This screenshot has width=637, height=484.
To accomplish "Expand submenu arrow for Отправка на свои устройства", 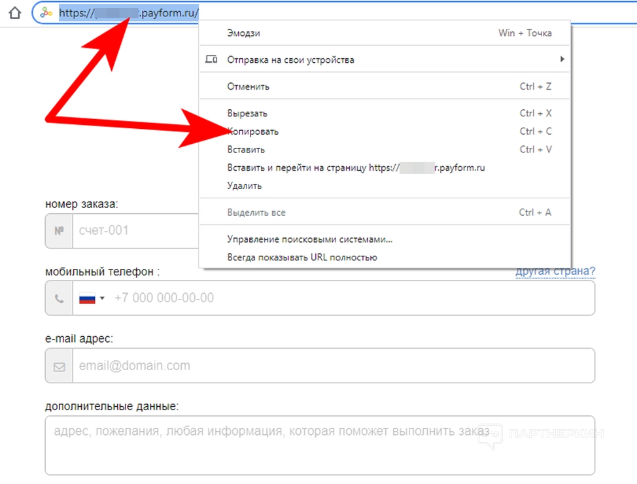I will 562,60.
